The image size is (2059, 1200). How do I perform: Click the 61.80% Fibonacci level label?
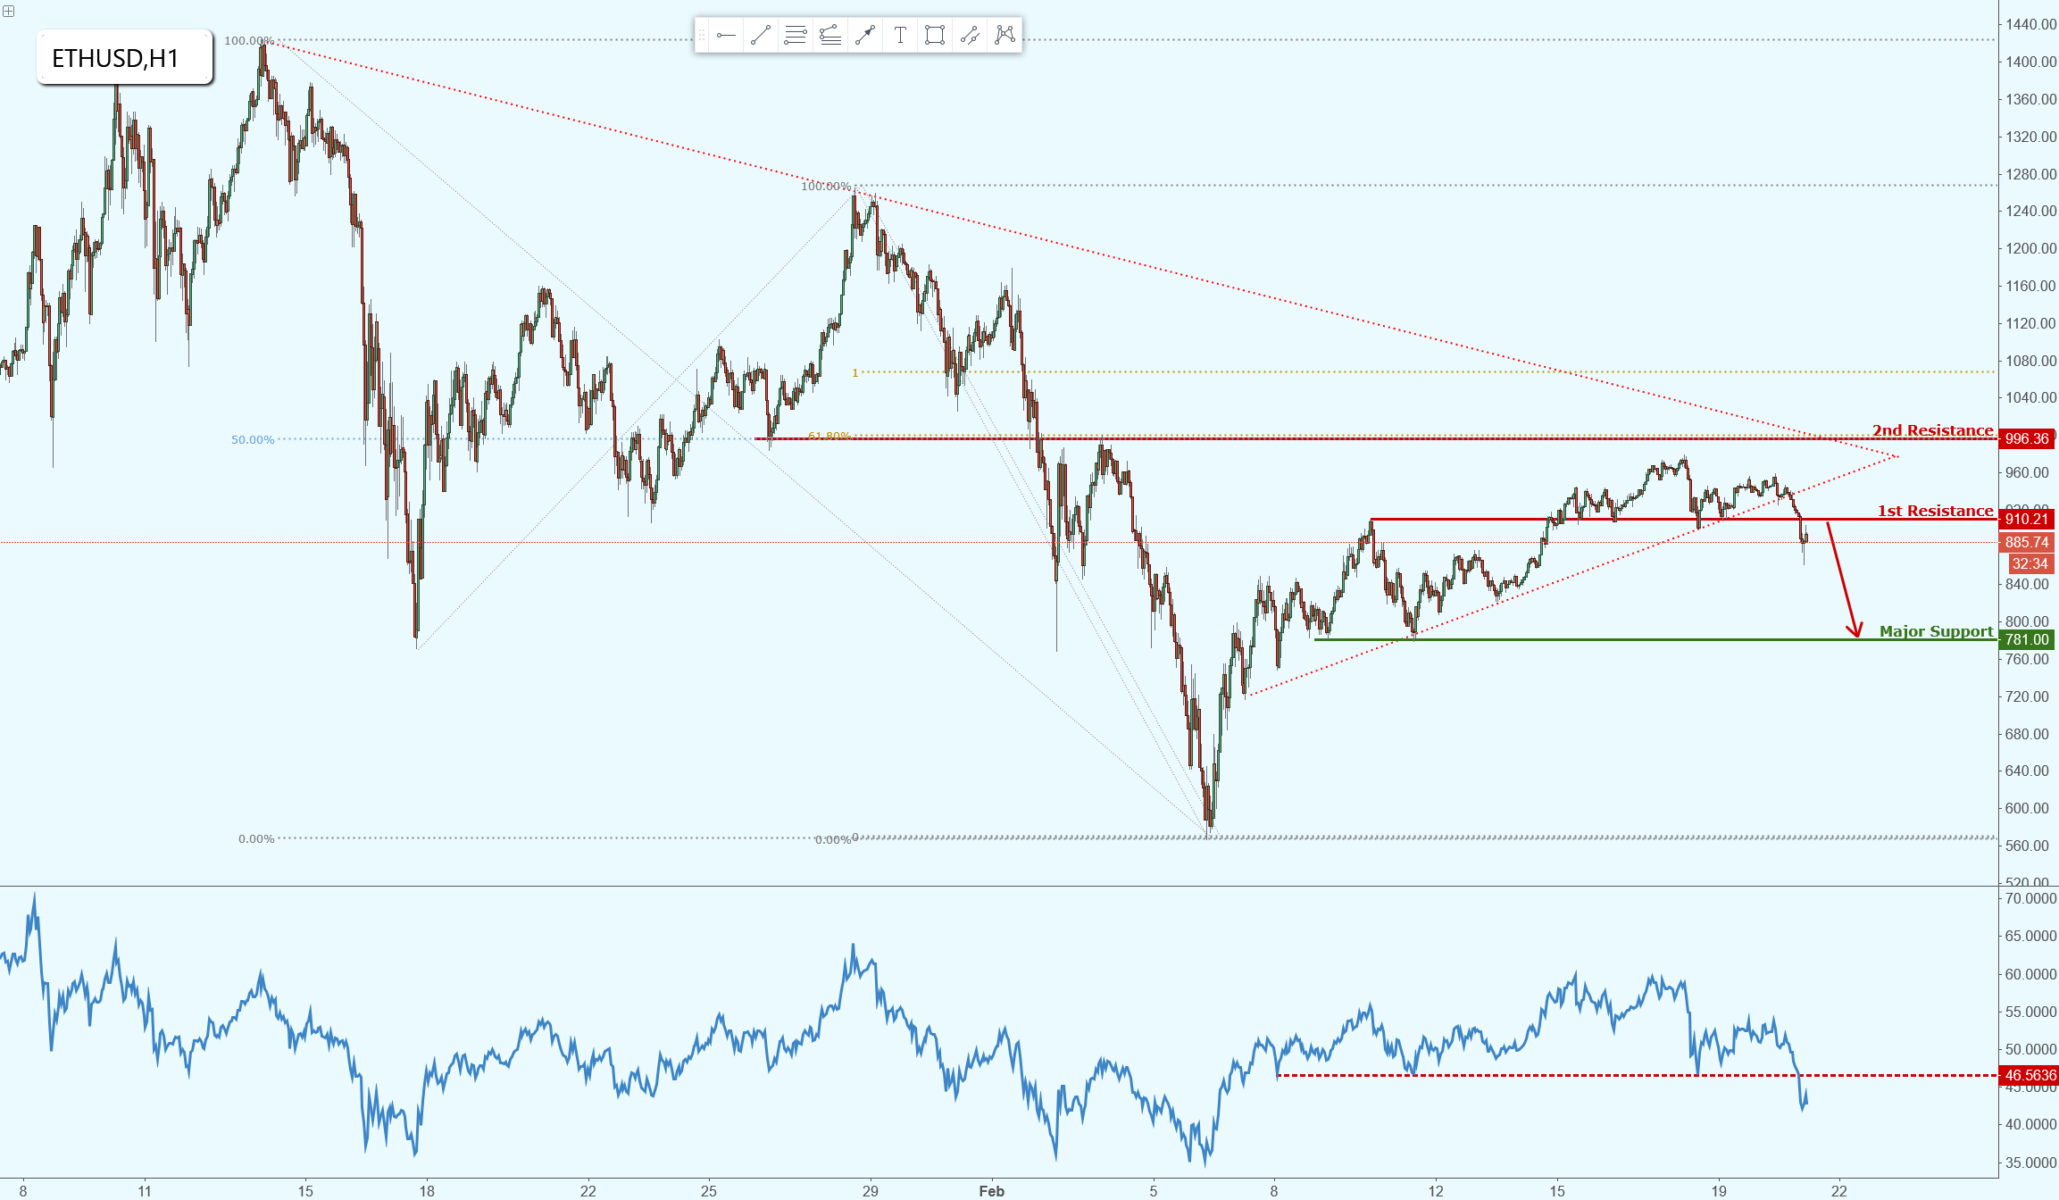(829, 436)
